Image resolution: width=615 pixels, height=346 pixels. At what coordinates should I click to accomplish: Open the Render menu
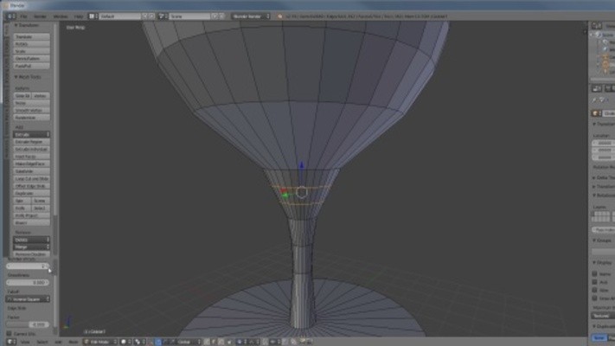(x=40, y=16)
